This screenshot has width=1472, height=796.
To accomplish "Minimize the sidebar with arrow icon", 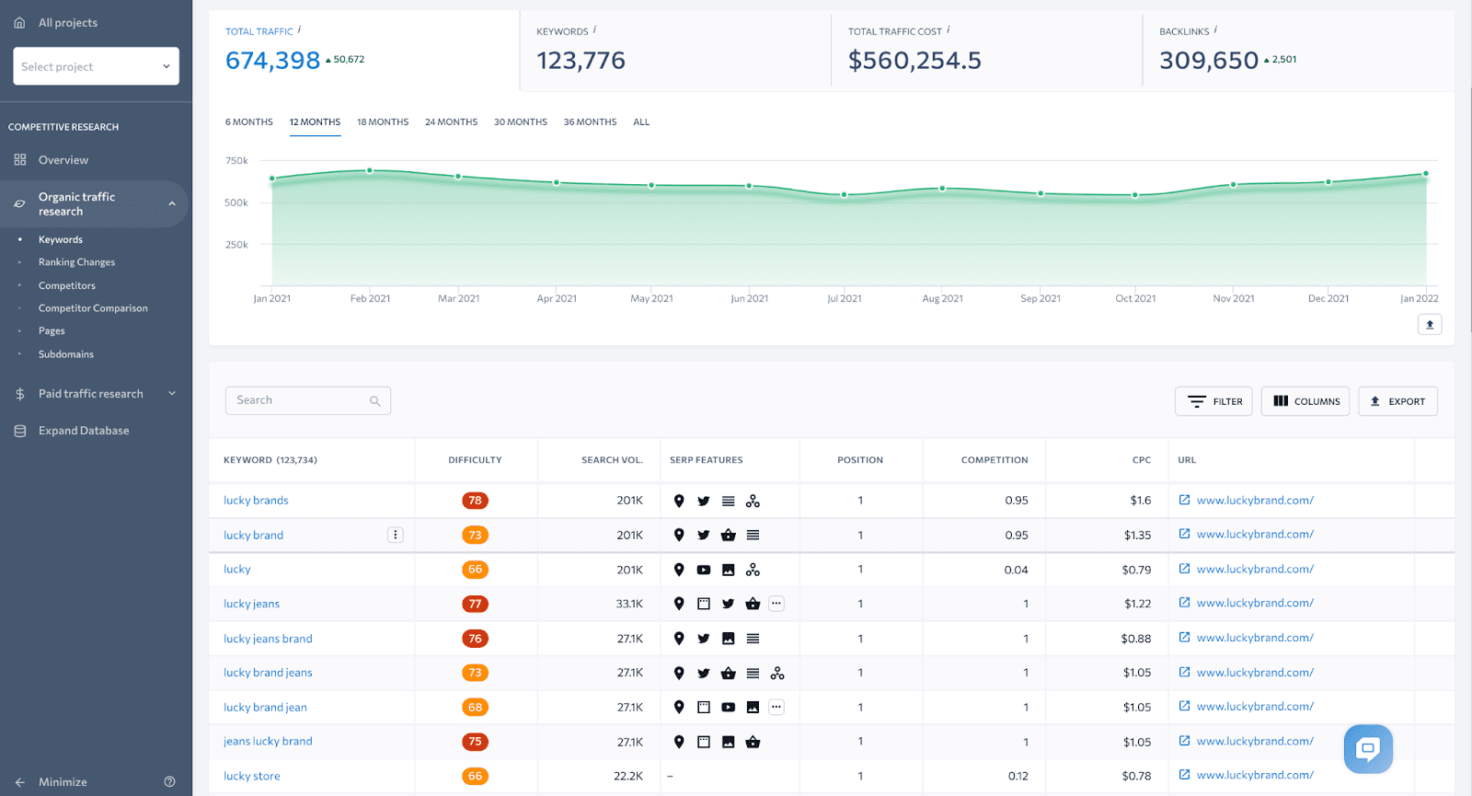I will [19, 782].
